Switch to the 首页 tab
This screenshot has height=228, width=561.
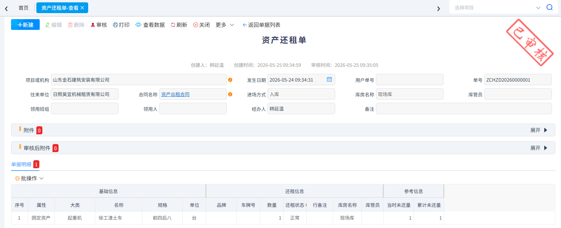[x=24, y=8]
